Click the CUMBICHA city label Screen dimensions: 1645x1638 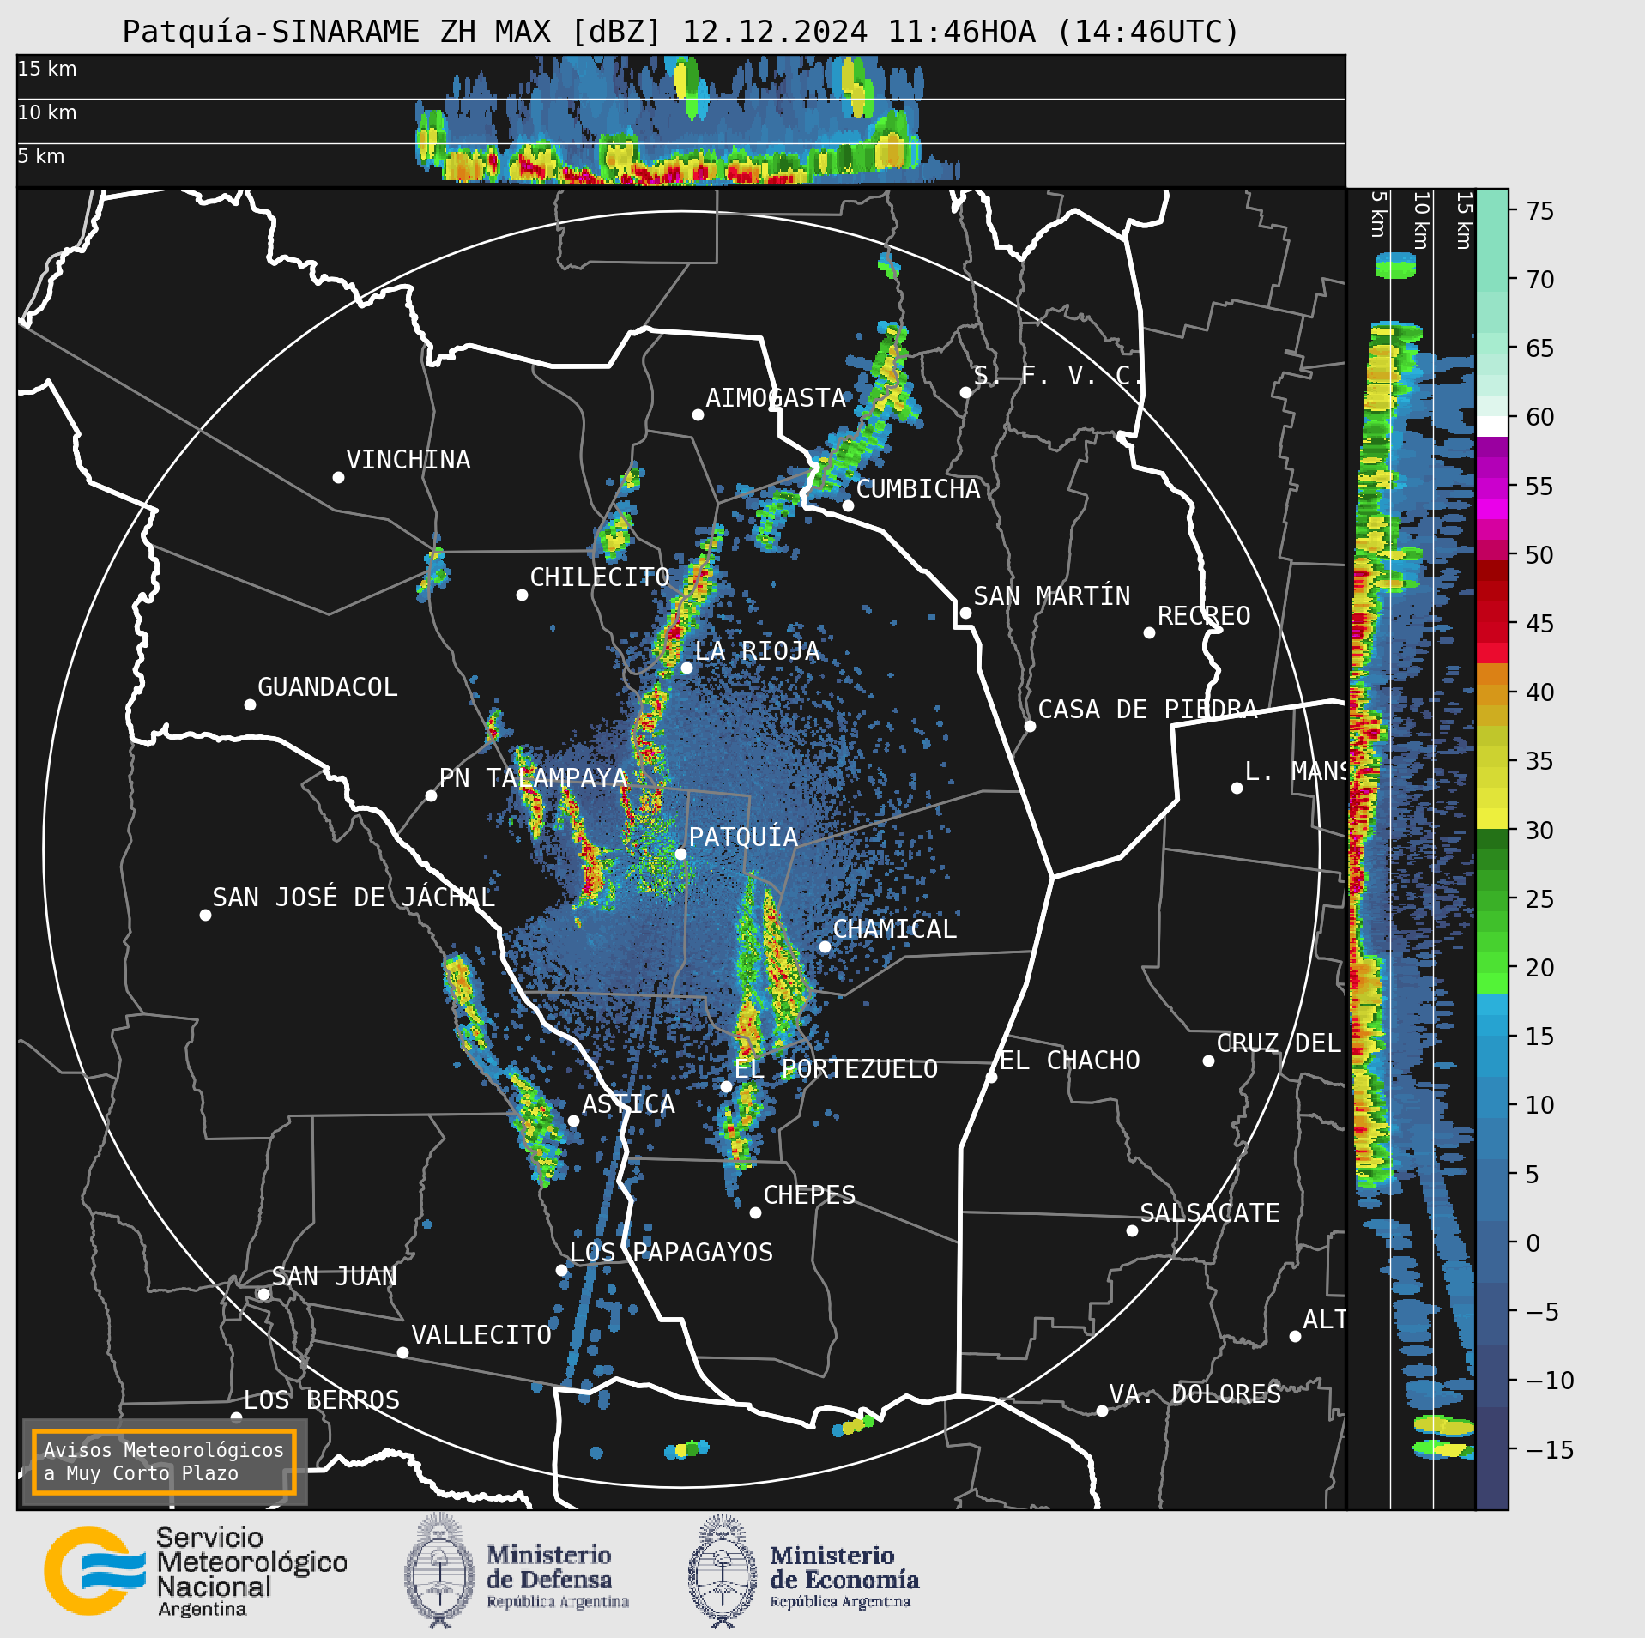[918, 488]
